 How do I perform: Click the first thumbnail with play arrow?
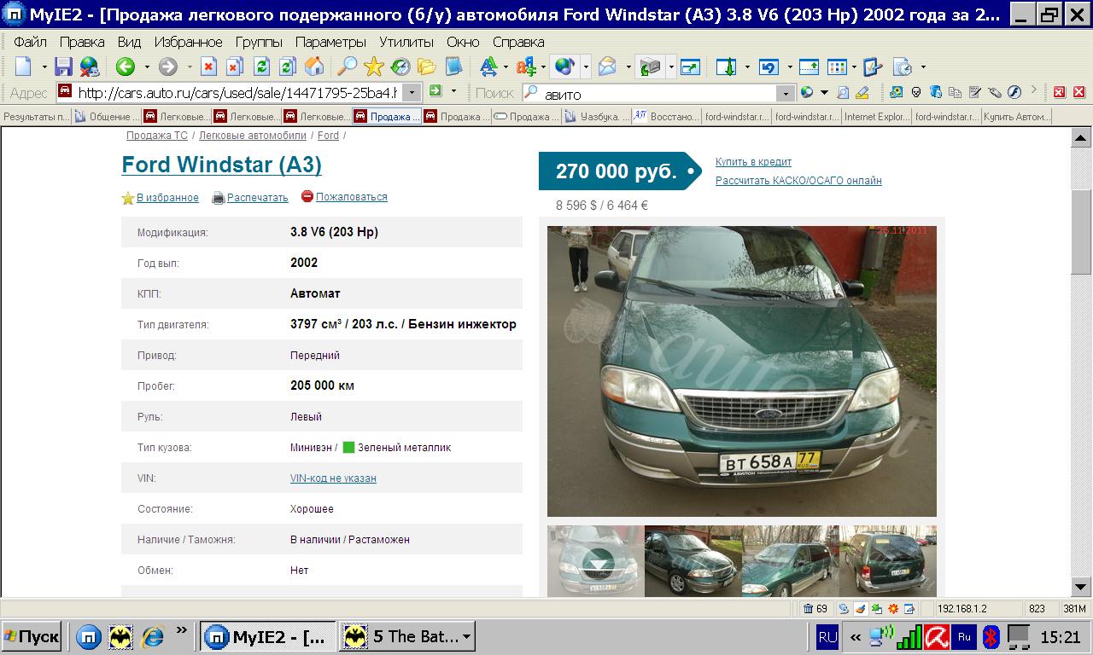pos(596,560)
